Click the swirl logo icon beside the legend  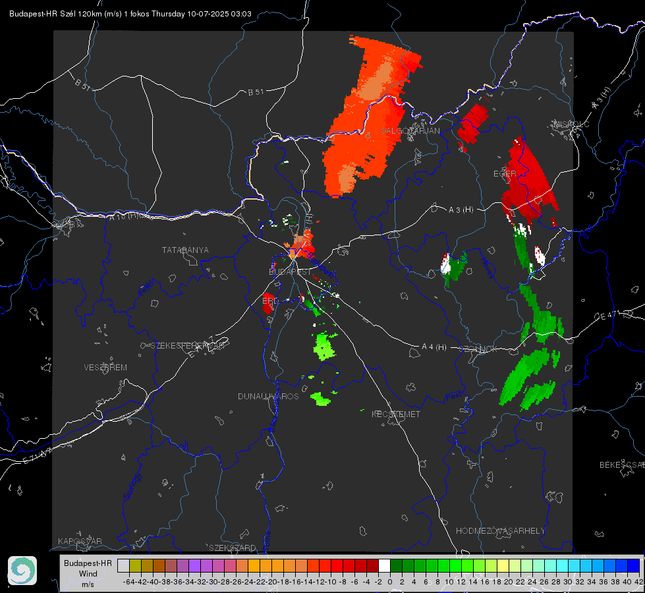[22, 571]
